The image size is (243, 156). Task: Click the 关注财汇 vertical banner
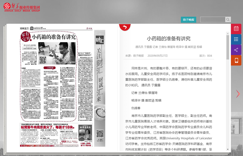100,88
